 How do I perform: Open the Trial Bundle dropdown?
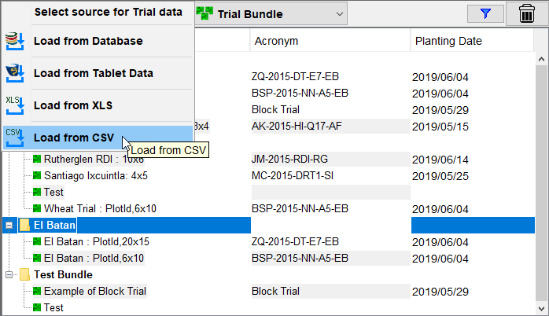(x=339, y=13)
